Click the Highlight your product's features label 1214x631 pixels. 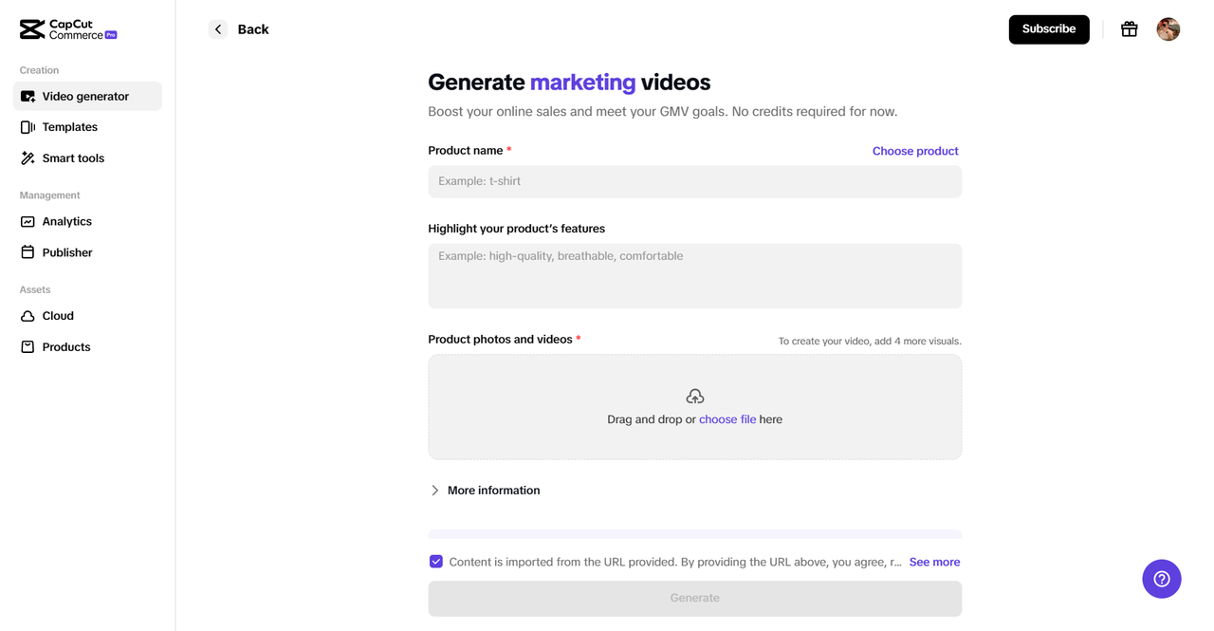tap(516, 229)
